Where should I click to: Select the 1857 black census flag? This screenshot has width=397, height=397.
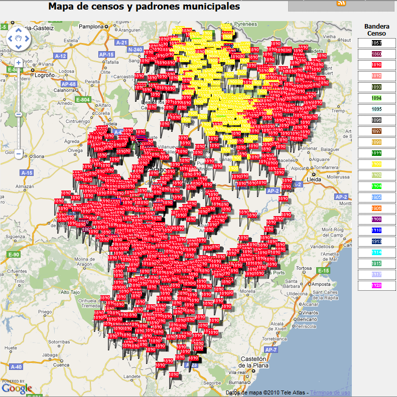(376, 43)
